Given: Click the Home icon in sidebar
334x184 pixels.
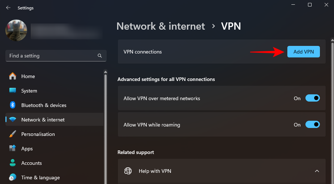Looking at the screenshot, I should tap(13, 76).
